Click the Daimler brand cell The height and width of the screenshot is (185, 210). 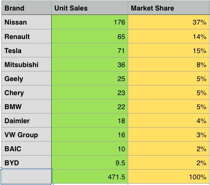[x=26, y=121]
